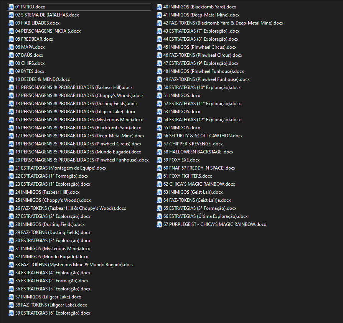Click the Word icon of 07 BAÚS.docx
The image size is (343, 323).
pos(11,55)
